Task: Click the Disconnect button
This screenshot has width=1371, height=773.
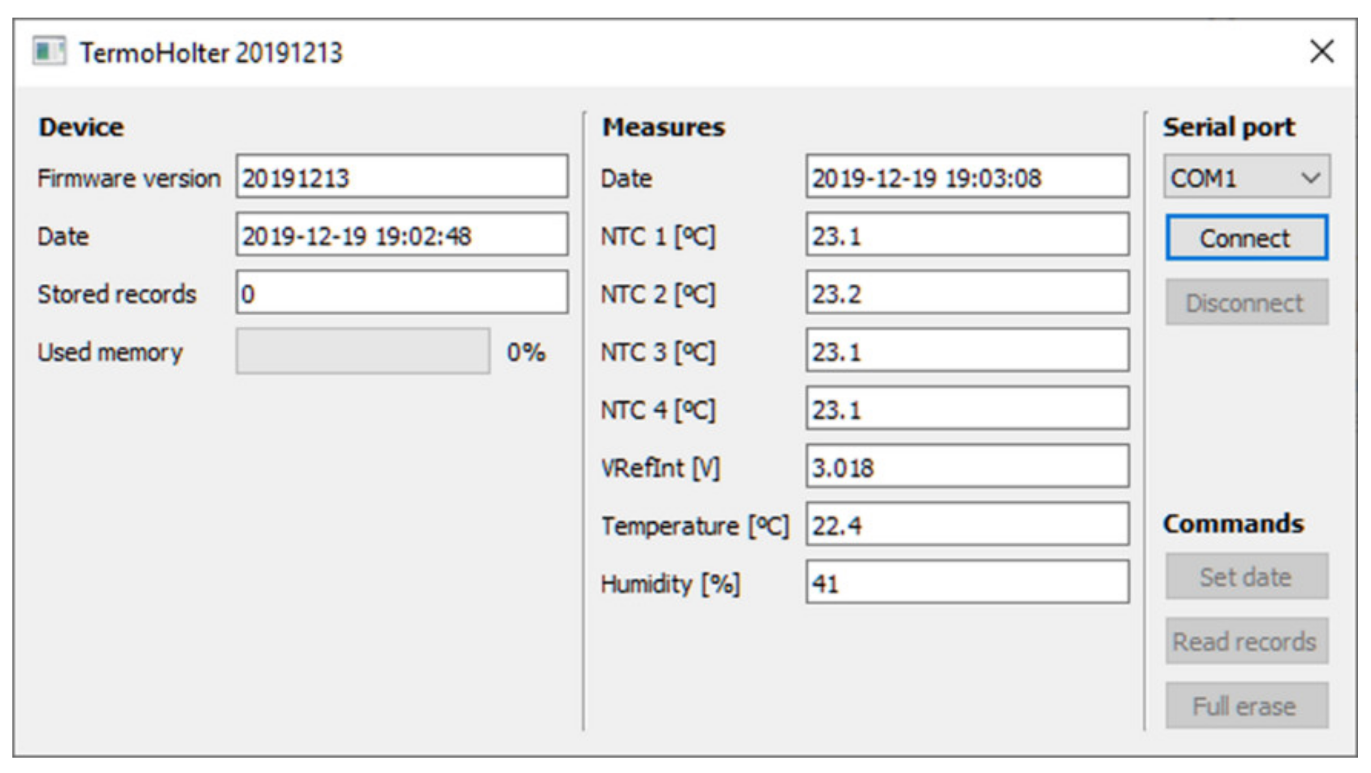Action: click(1247, 302)
